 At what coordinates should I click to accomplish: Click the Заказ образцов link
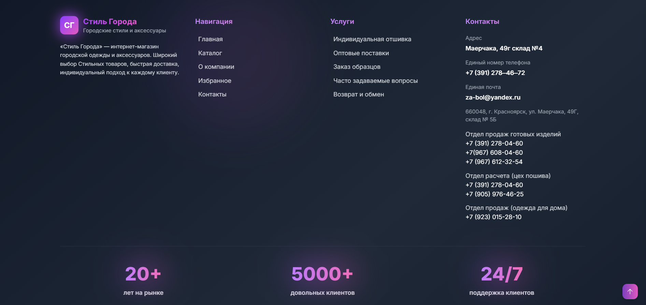coord(357,67)
